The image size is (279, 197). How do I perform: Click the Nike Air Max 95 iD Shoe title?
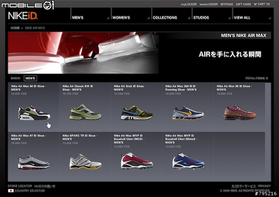coord(235,88)
